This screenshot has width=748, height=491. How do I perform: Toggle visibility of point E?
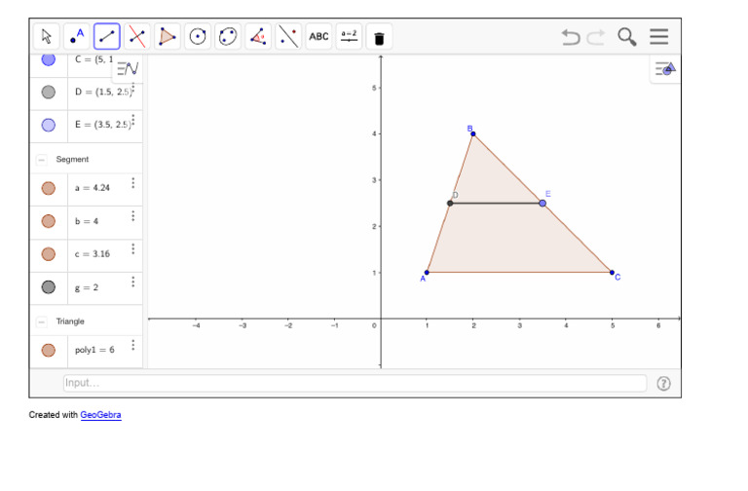48,125
